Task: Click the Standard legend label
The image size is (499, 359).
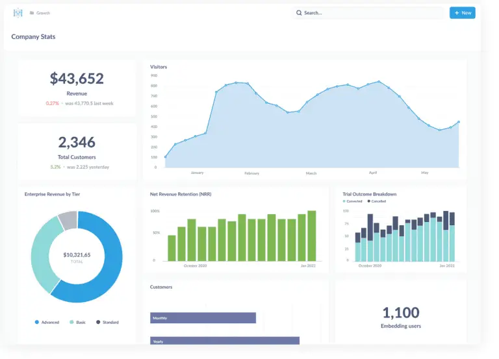Action: coord(110,322)
